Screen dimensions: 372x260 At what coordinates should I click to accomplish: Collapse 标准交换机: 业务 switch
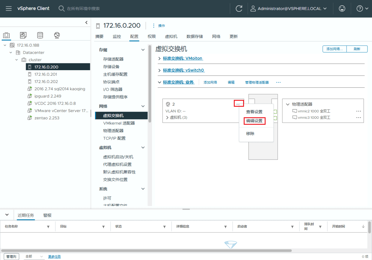tap(159, 82)
